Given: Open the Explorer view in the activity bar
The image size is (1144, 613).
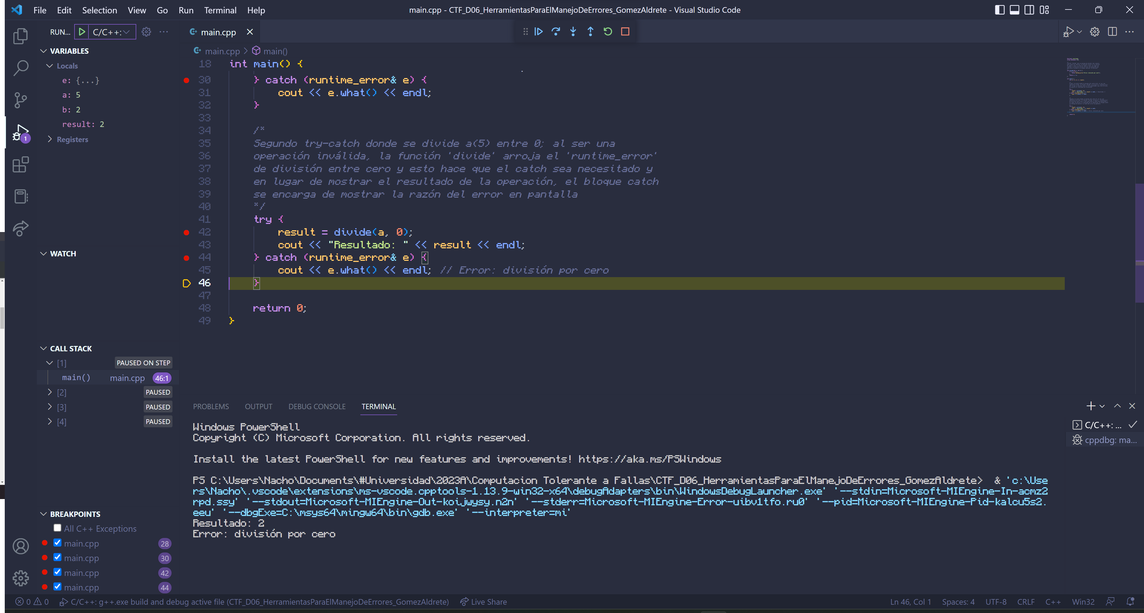Looking at the screenshot, I should (20, 36).
